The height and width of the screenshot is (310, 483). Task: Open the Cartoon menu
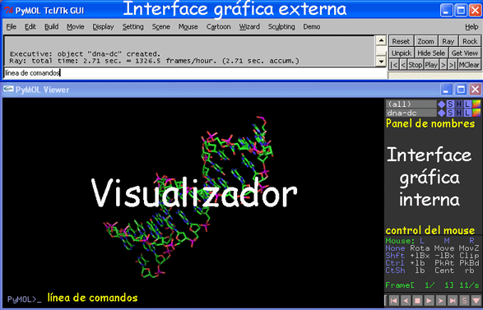pyautogui.click(x=218, y=27)
